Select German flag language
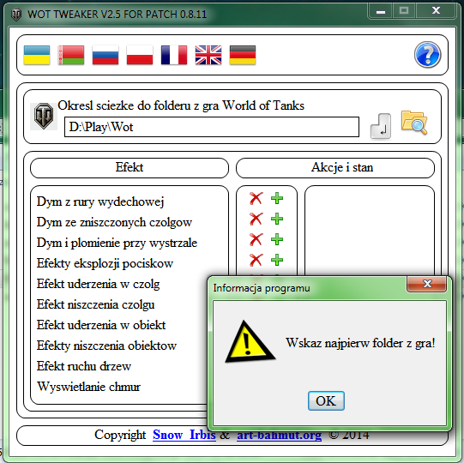The width and height of the screenshot is (464, 463). click(243, 55)
